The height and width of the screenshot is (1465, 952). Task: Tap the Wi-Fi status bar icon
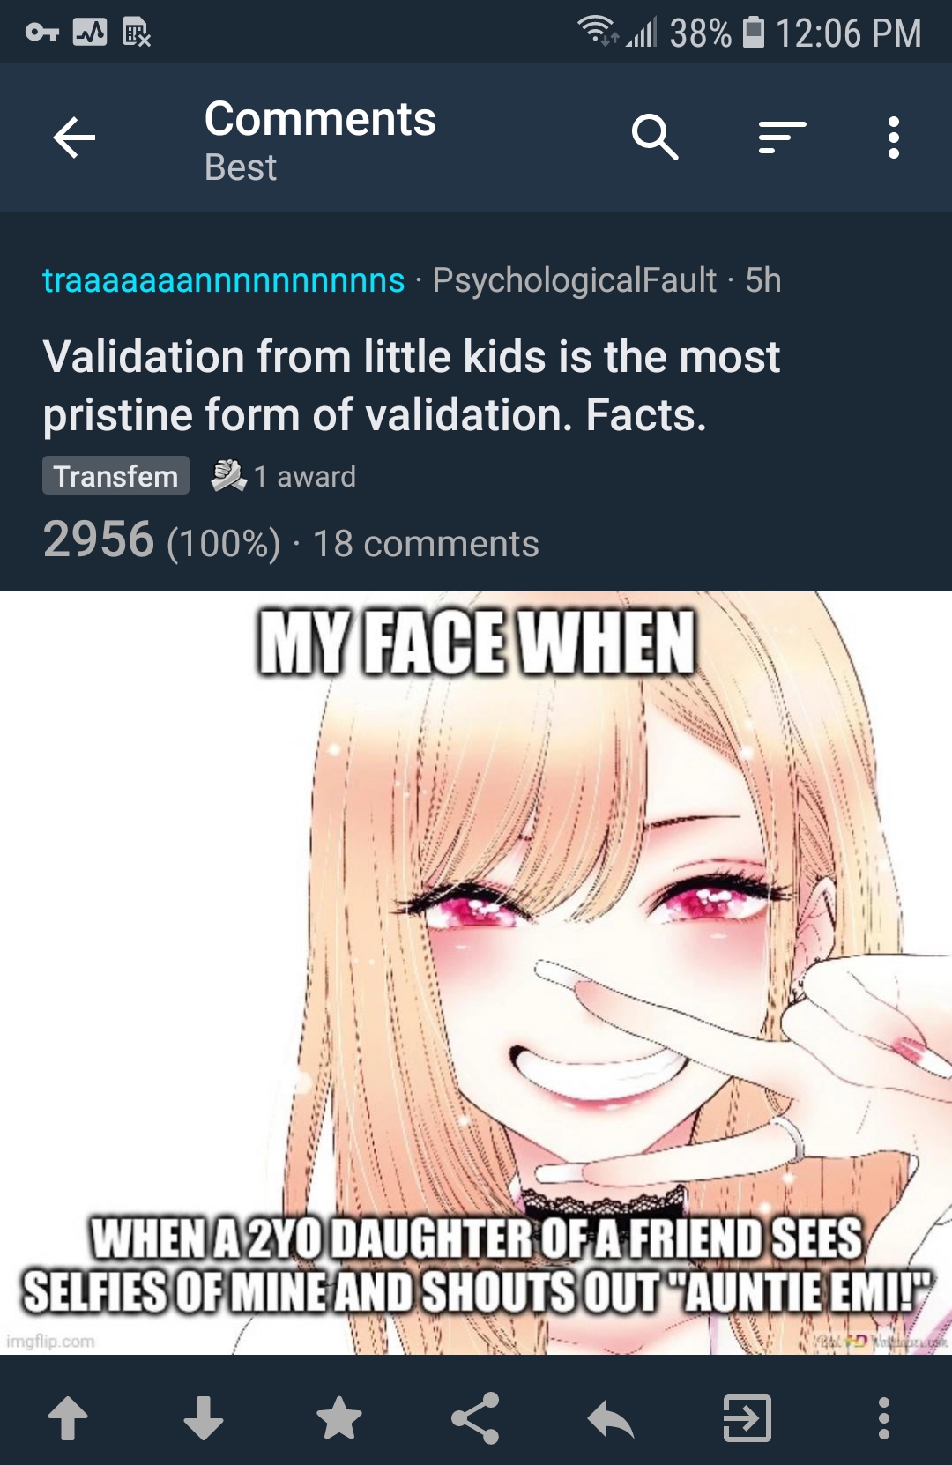[597, 32]
